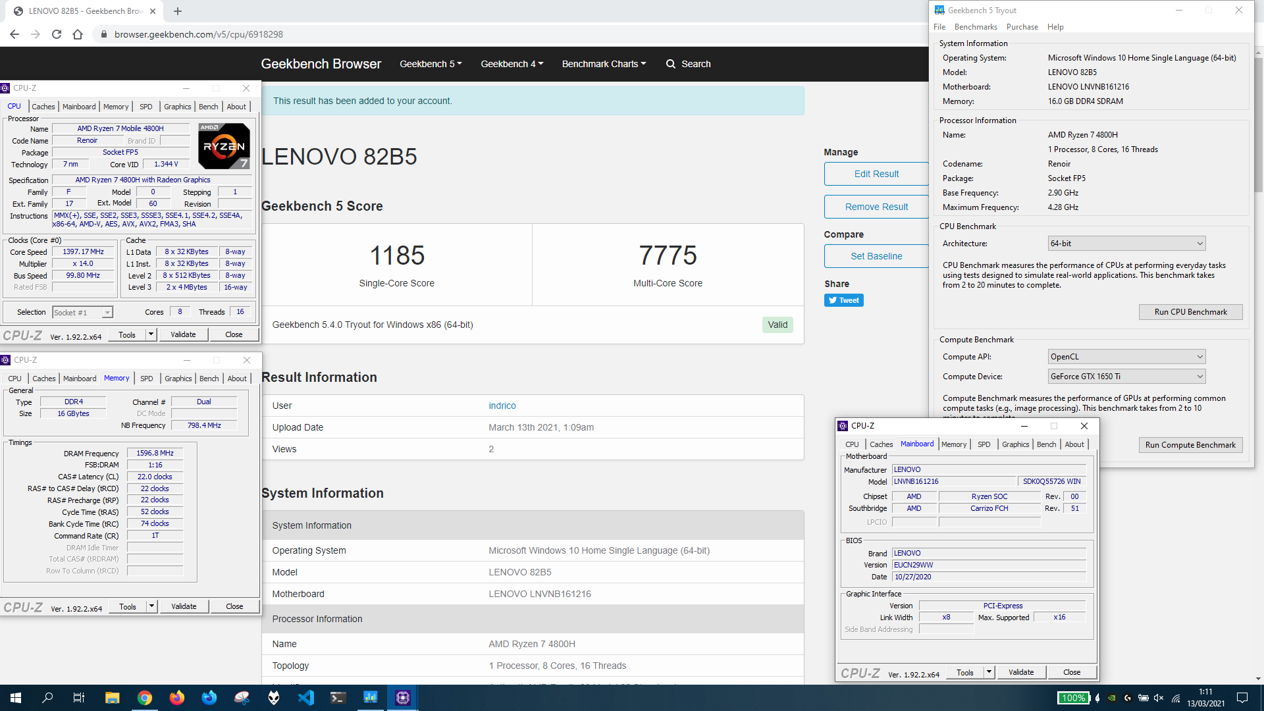Open the terminal taskbar icon
This screenshot has height=711, width=1264.
point(338,698)
